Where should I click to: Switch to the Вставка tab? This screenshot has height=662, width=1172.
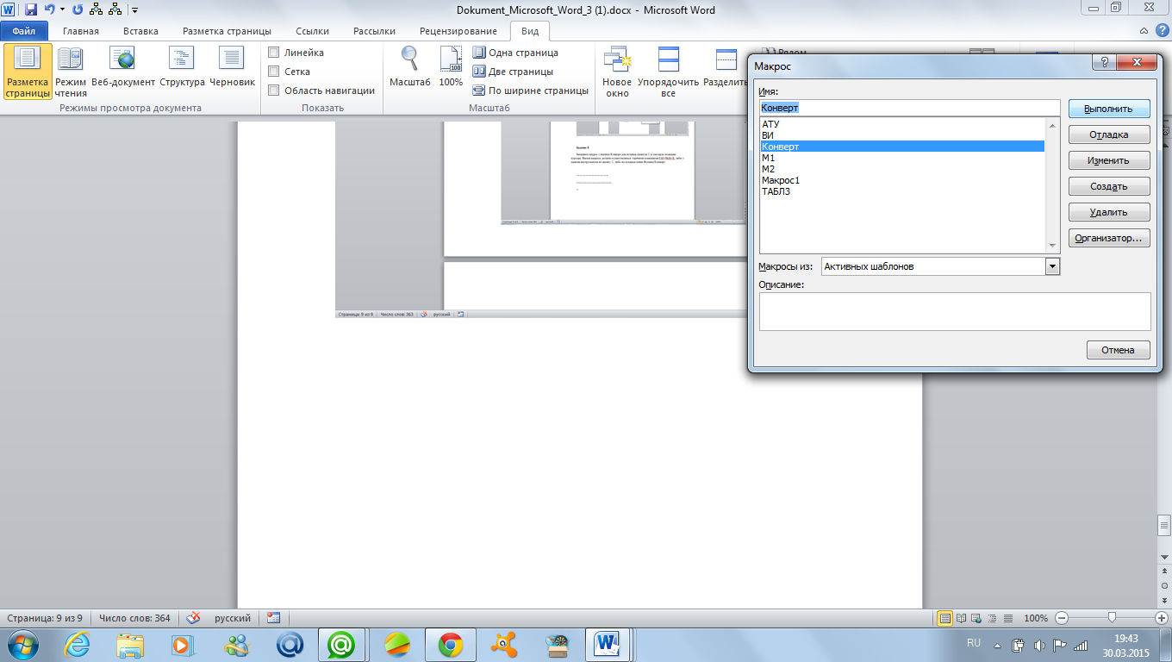(140, 31)
